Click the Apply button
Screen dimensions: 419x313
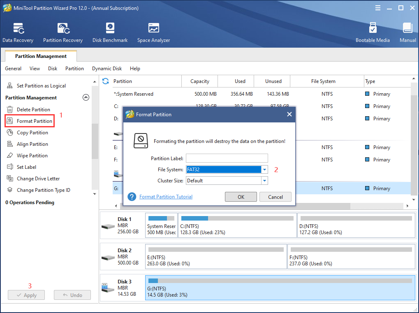click(x=26, y=295)
